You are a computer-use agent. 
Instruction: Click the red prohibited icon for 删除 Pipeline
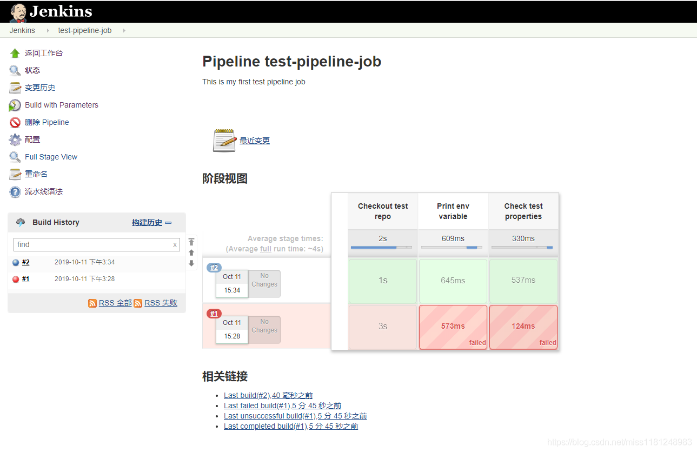pyautogui.click(x=15, y=122)
